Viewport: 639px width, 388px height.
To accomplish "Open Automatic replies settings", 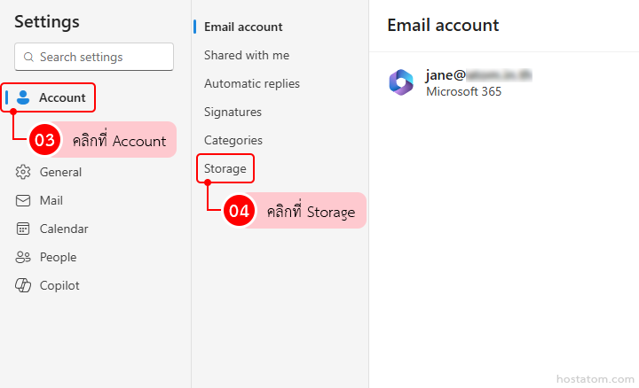I will click(x=252, y=84).
